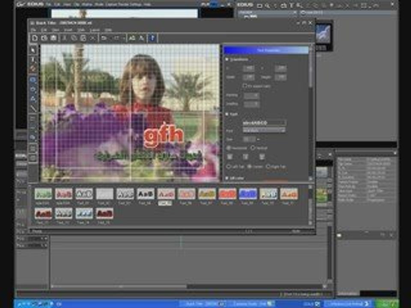The height and width of the screenshot is (308, 411).
Task: Click the clip thumbnail in EDIUS bin window
Action: click(323, 35)
